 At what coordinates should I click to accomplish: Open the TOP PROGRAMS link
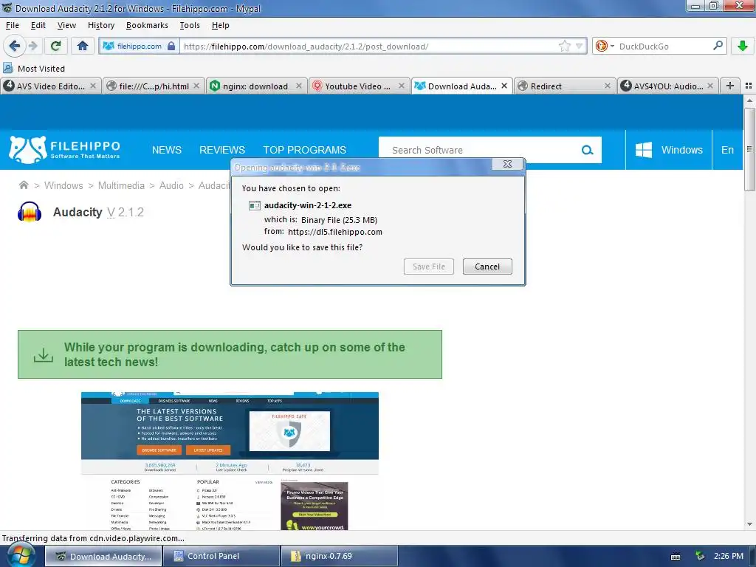(x=304, y=150)
